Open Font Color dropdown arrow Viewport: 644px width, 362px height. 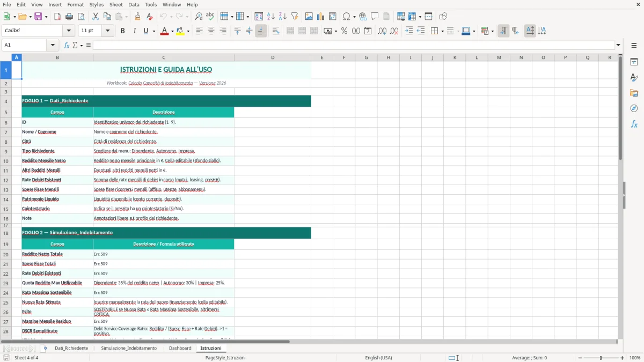(172, 31)
